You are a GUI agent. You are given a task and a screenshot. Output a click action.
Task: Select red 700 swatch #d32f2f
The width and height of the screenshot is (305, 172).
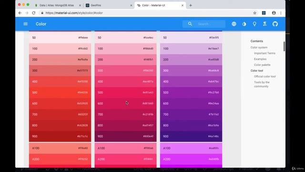tap(60, 114)
